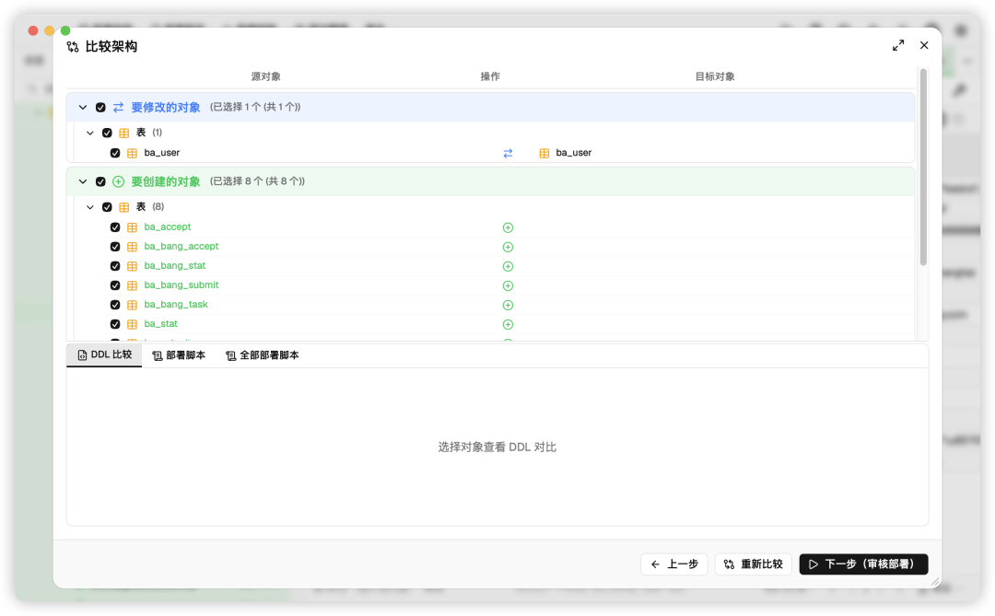Click table icon of ba_bang_submit
Viewport: 995px width, 616px height.
point(132,285)
